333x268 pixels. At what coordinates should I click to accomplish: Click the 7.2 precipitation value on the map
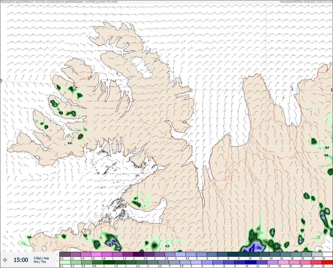(300, 240)
